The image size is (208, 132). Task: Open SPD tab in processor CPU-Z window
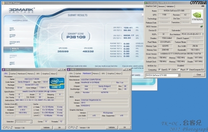pos(38,74)
